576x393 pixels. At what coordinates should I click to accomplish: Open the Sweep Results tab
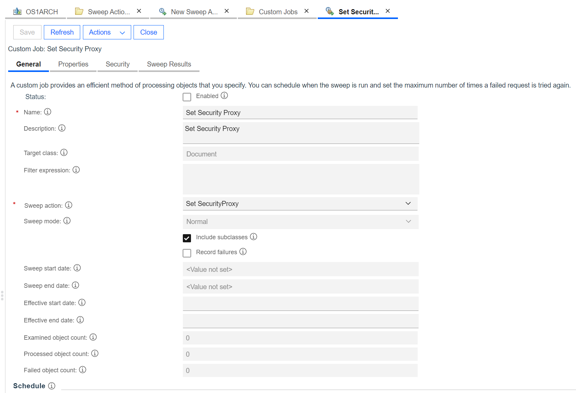pos(169,64)
